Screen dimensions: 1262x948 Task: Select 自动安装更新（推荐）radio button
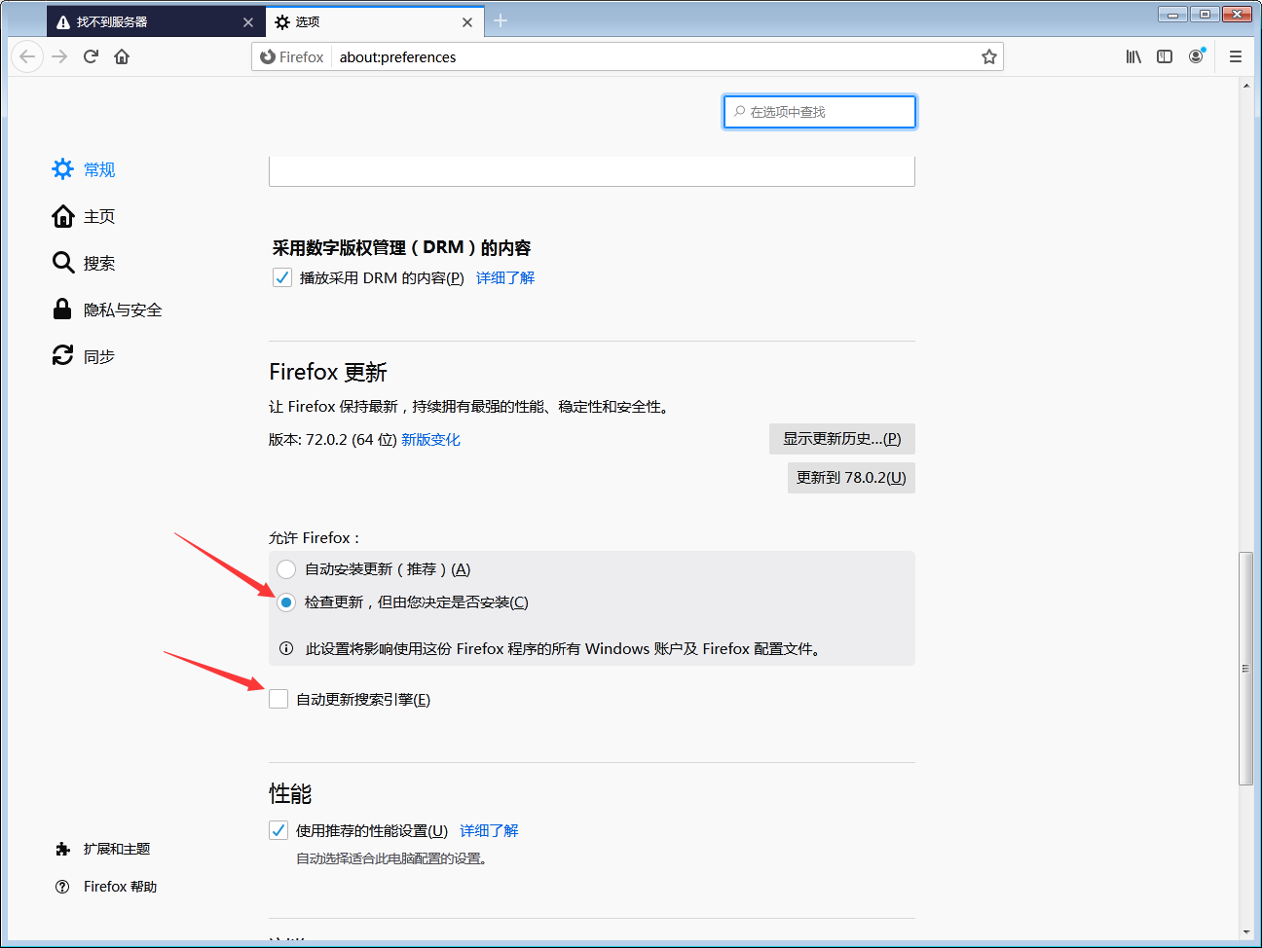[286, 569]
